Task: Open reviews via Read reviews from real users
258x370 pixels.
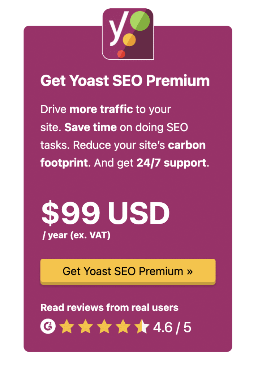Action: coord(109,307)
